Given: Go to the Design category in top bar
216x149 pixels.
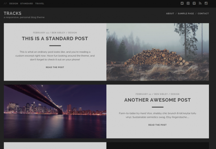Looking at the screenshot, I should (14, 4).
